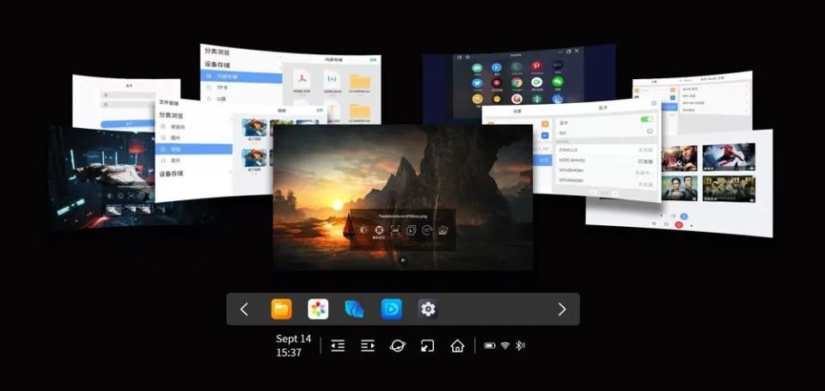Start slideshow icon in sunset image viewer
825x391 pixels.
coord(412,230)
